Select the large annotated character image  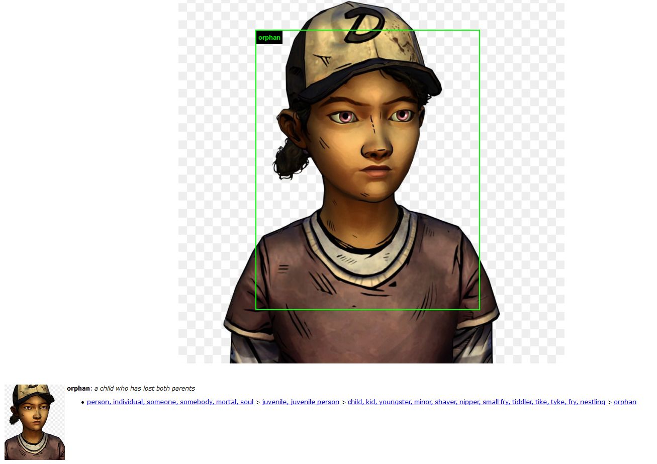[x=371, y=182]
